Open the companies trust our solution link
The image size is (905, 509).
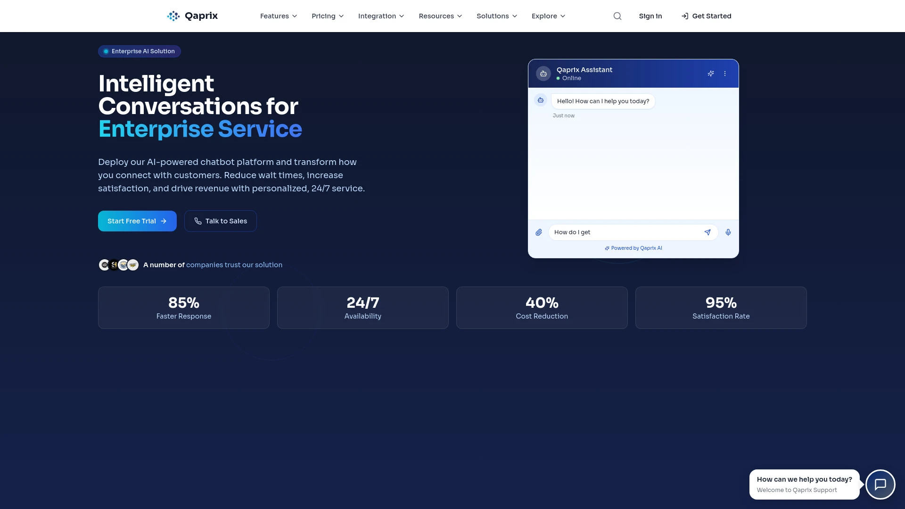click(x=234, y=264)
